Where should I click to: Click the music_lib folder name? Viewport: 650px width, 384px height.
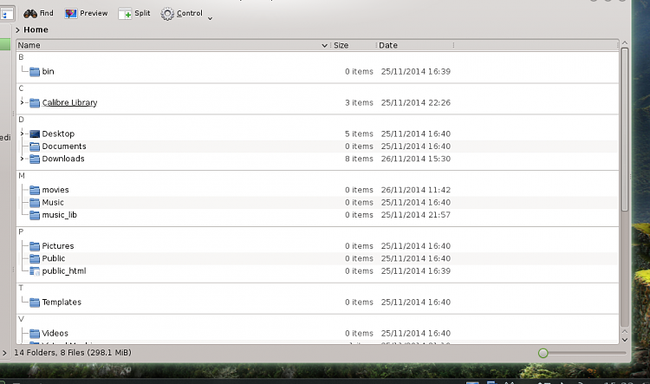click(59, 215)
